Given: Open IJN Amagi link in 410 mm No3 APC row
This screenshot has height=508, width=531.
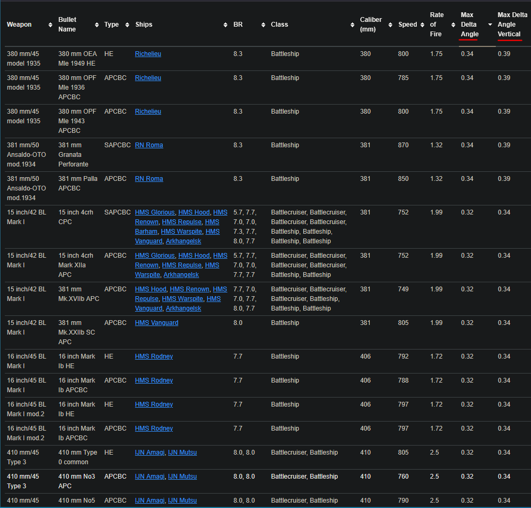Looking at the screenshot, I should (x=149, y=477).
